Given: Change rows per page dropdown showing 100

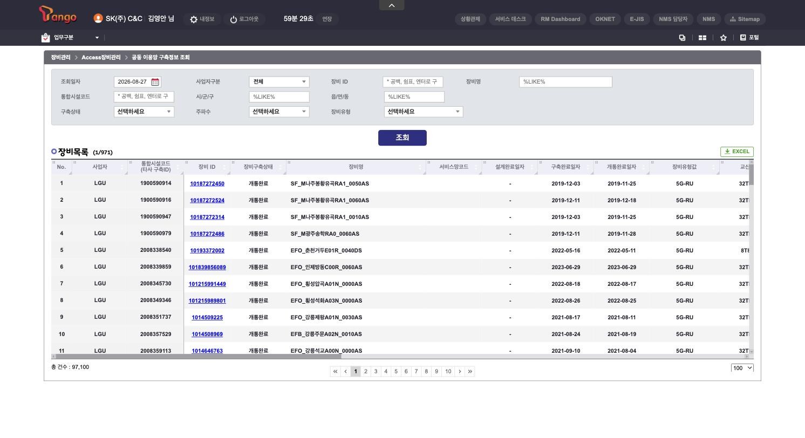Looking at the screenshot, I should coord(742,368).
